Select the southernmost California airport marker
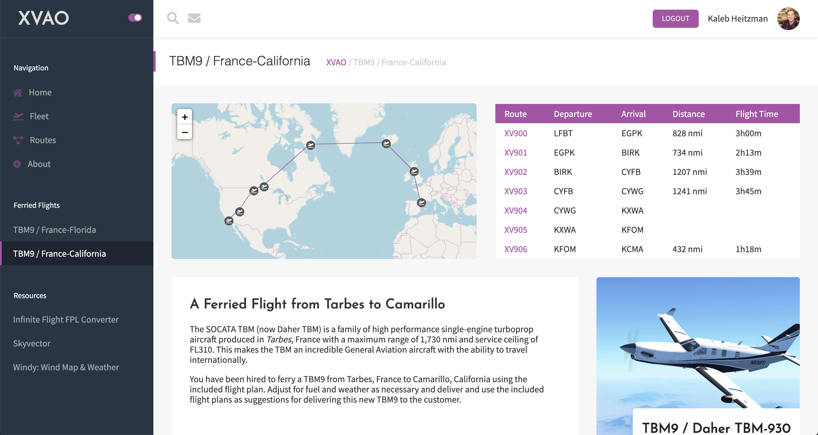Viewport: 818px width, 435px height. coord(229,221)
